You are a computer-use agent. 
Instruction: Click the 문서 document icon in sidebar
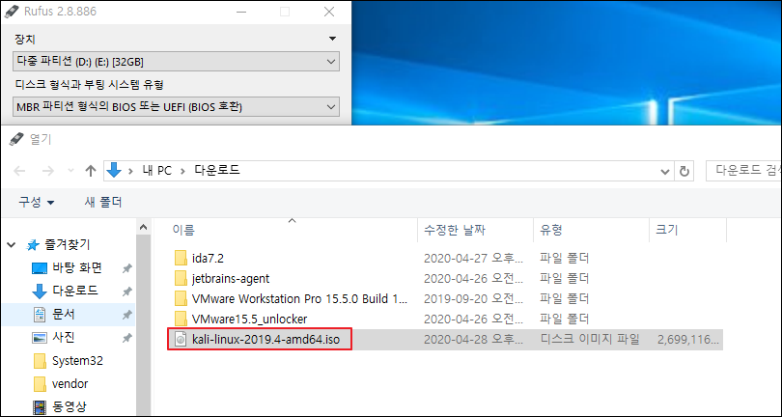click(39, 315)
